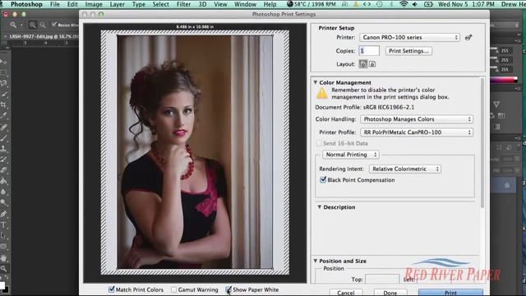
Task: Open the File menu
Action: point(55,4)
